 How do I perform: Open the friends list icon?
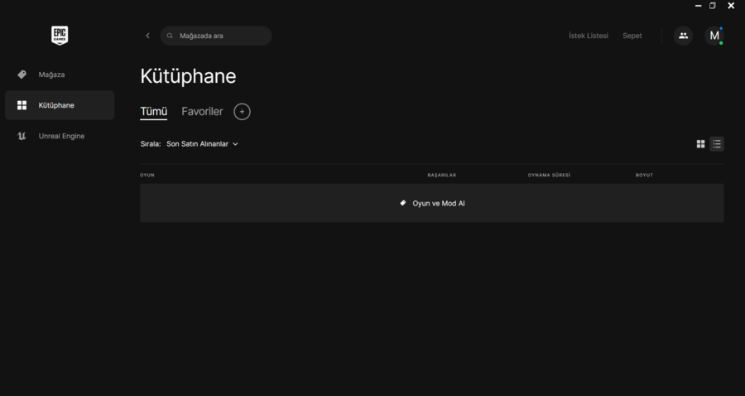683,36
